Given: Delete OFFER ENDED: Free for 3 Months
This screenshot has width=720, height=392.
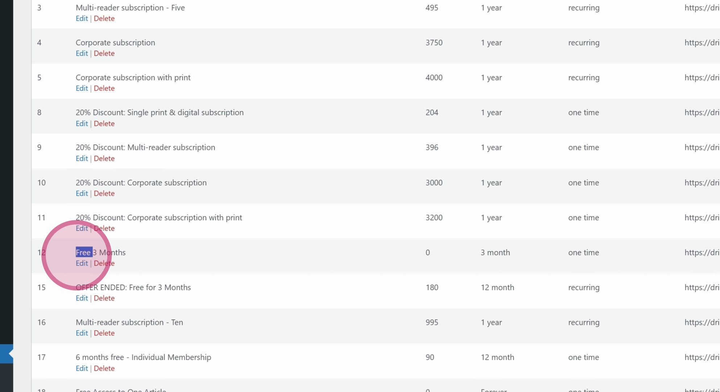Looking at the screenshot, I should click(x=104, y=298).
